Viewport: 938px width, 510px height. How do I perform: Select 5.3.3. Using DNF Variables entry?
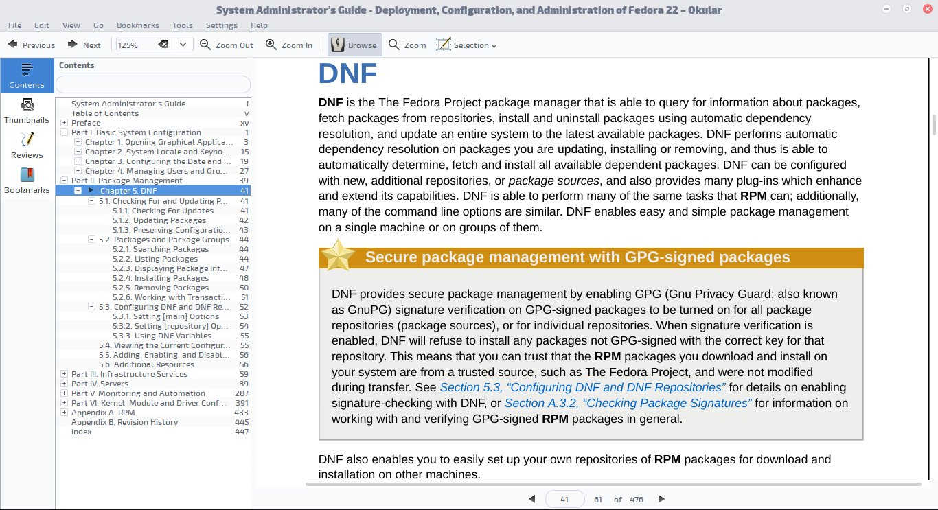162,336
